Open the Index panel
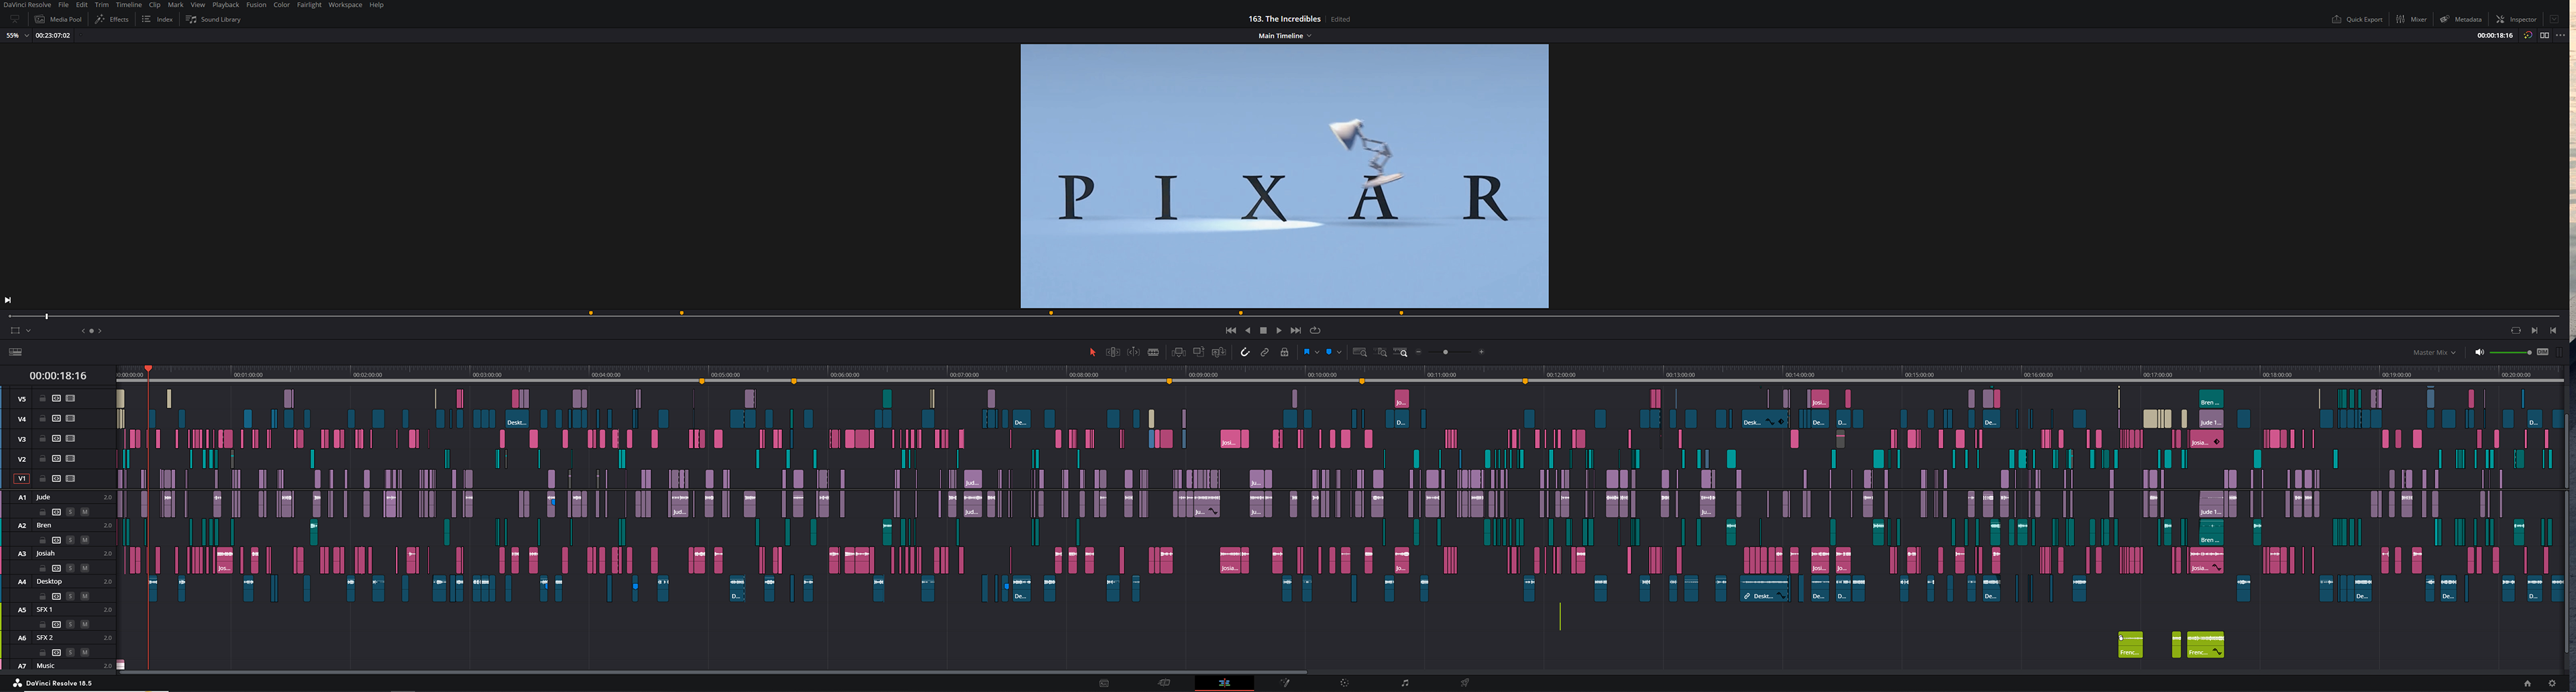2576x692 pixels. coord(158,19)
